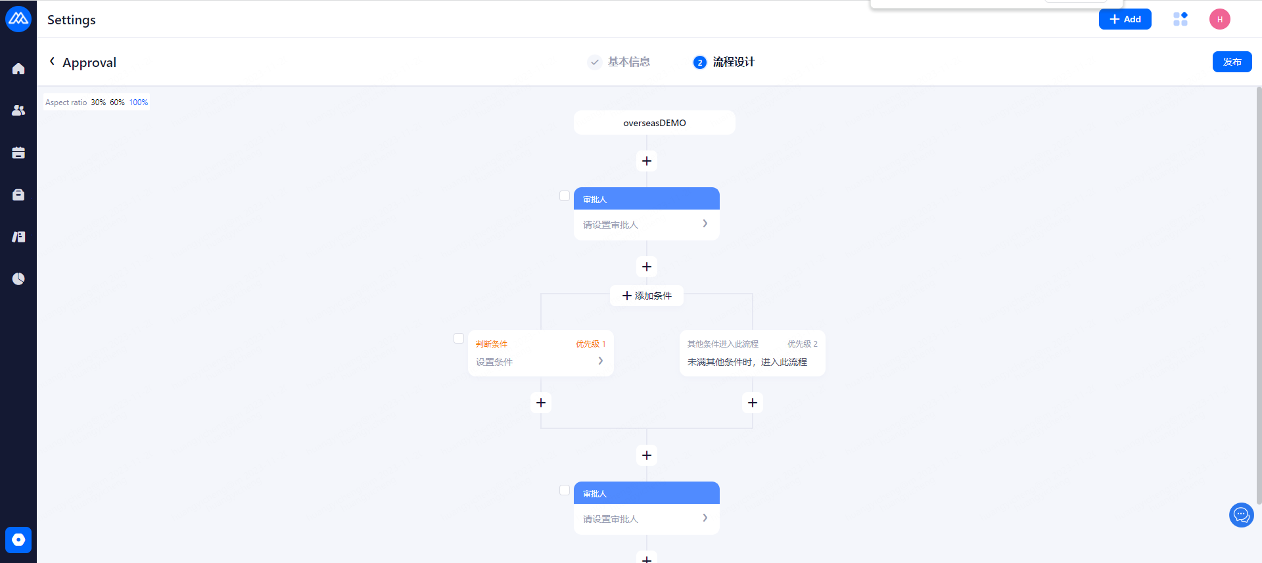Click the app logo in the sidebar
This screenshot has width=1262, height=563.
point(18,19)
